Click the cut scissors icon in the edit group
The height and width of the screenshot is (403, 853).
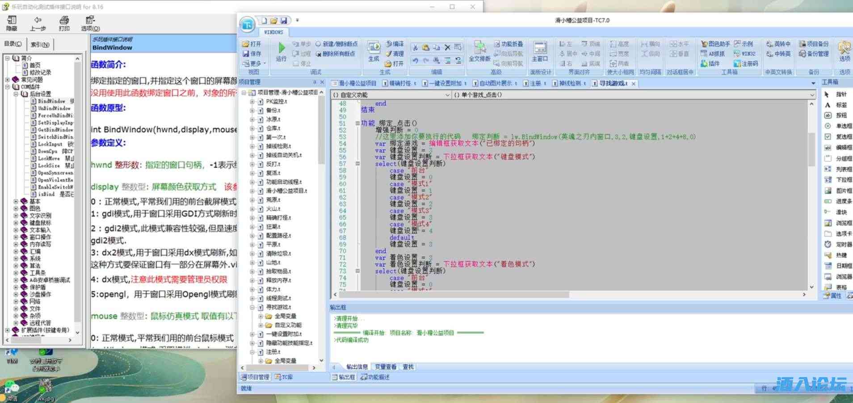(x=416, y=47)
